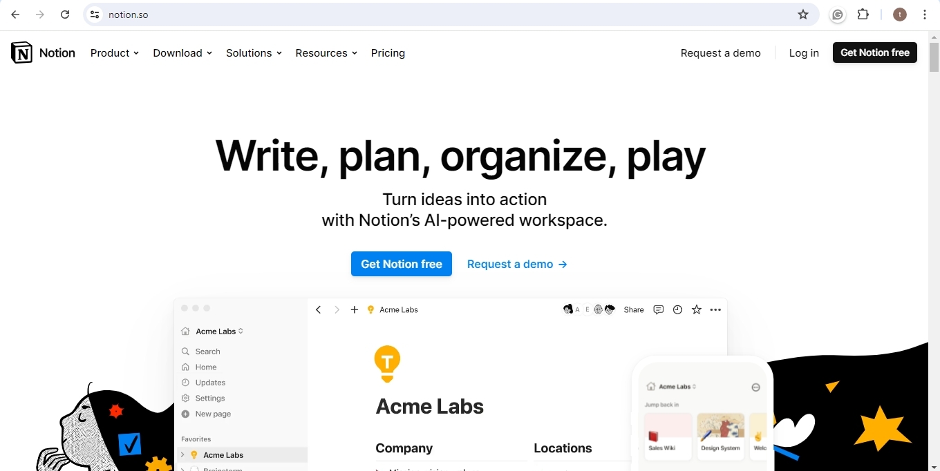Open comments with the speech bubble icon
The height and width of the screenshot is (471, 940).
[658, 309]
